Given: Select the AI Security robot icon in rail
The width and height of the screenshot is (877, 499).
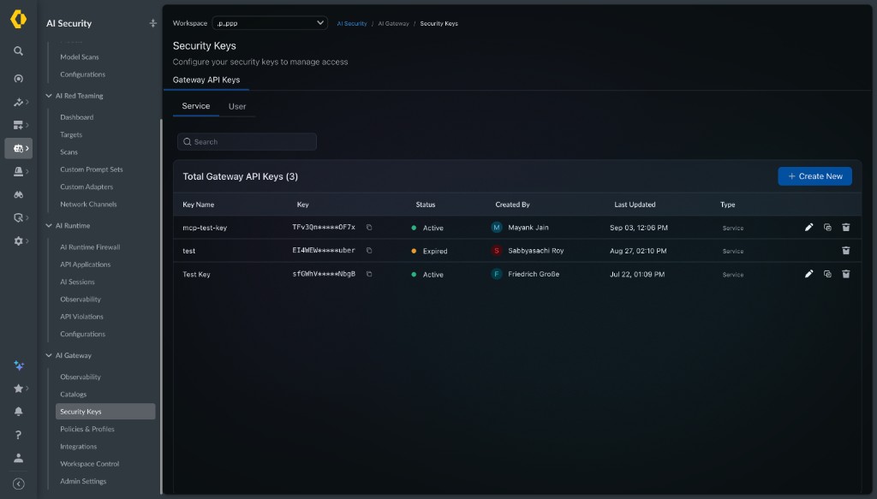Looking at the screenshot, I should 19,148.
